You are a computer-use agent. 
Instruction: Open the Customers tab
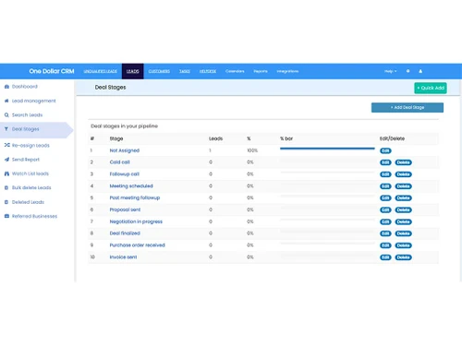159,71
